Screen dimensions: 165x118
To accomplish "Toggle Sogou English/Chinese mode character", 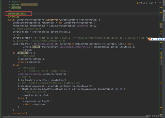I will pos(152,39).
